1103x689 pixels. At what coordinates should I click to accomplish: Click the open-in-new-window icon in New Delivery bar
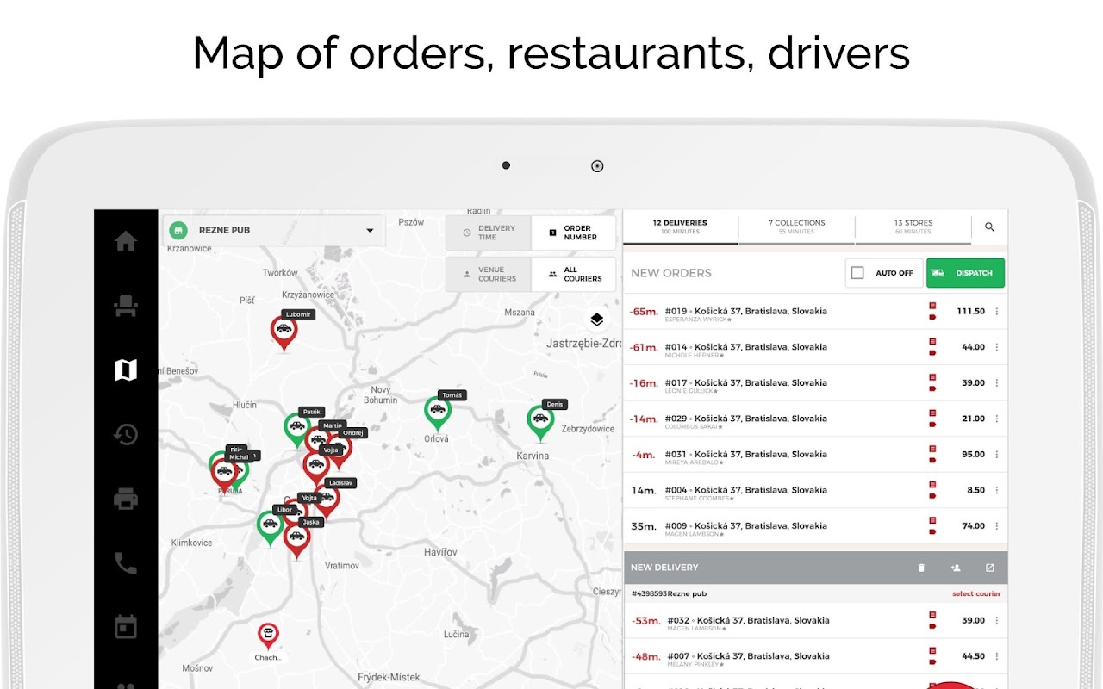(990, 568)
